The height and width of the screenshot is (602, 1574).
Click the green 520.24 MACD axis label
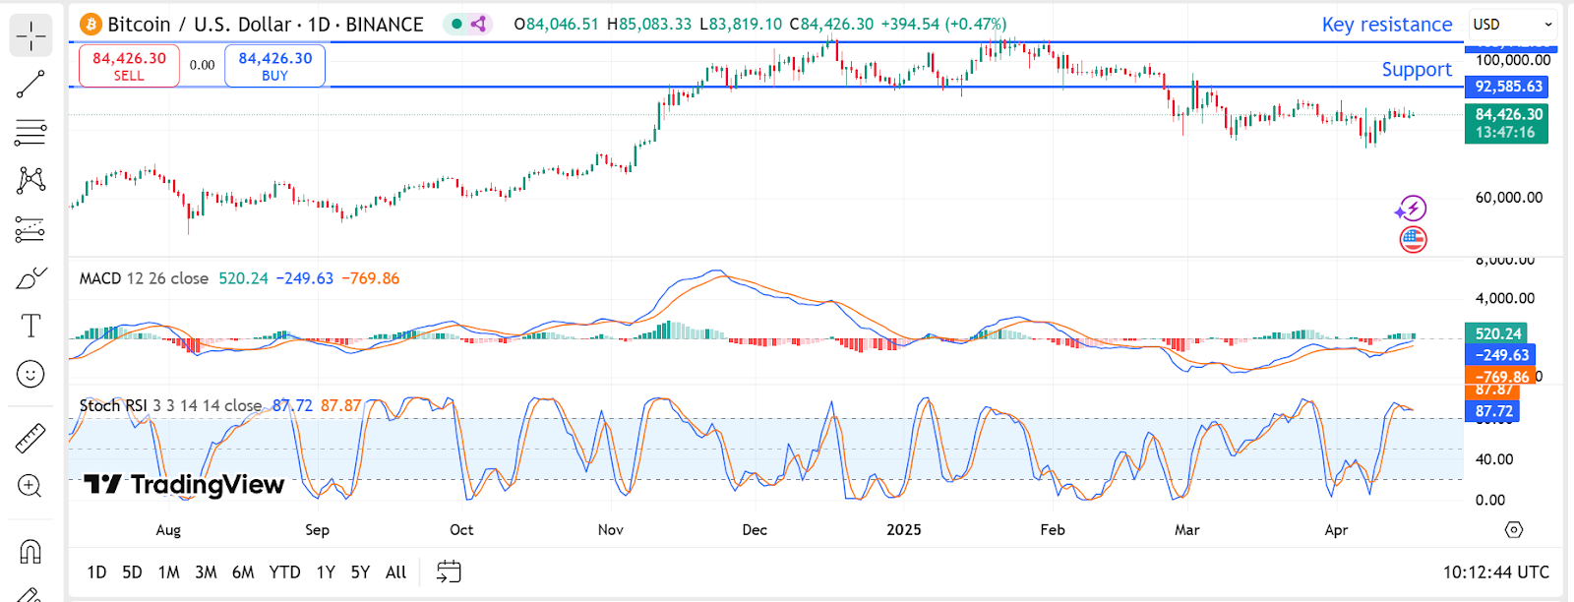1496,334
